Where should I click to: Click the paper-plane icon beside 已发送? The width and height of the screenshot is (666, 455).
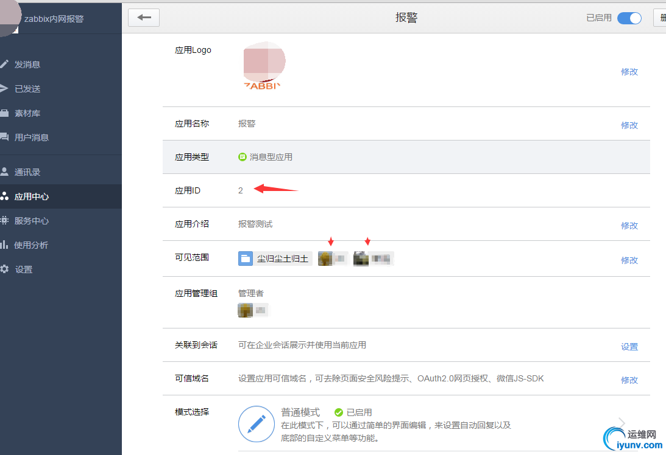(4, 88)
